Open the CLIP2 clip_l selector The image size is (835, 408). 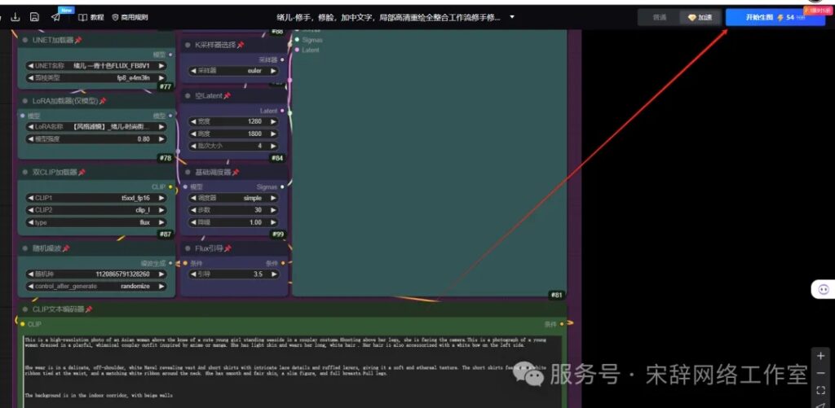pyautogui.click(x=96, y=210)
